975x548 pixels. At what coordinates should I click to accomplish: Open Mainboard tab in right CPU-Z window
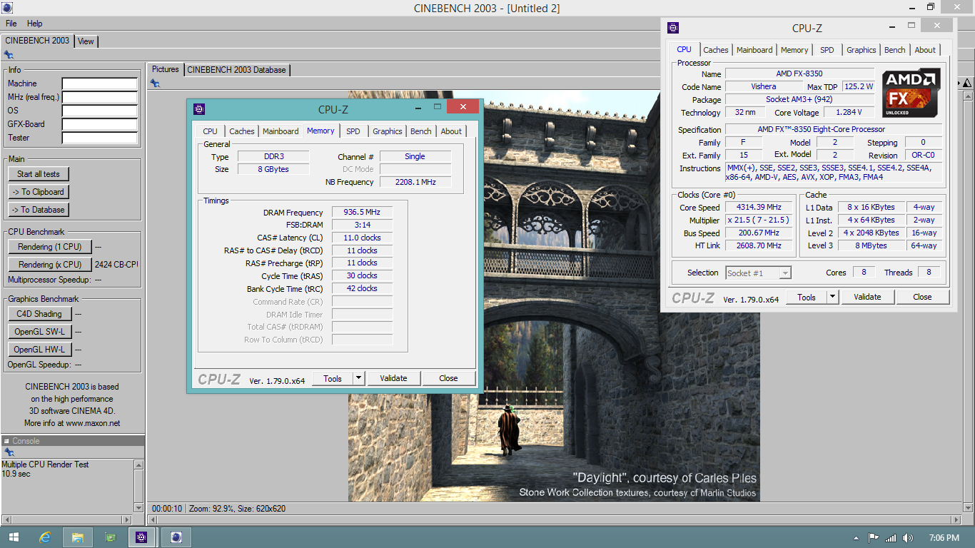tap(754, 50)
